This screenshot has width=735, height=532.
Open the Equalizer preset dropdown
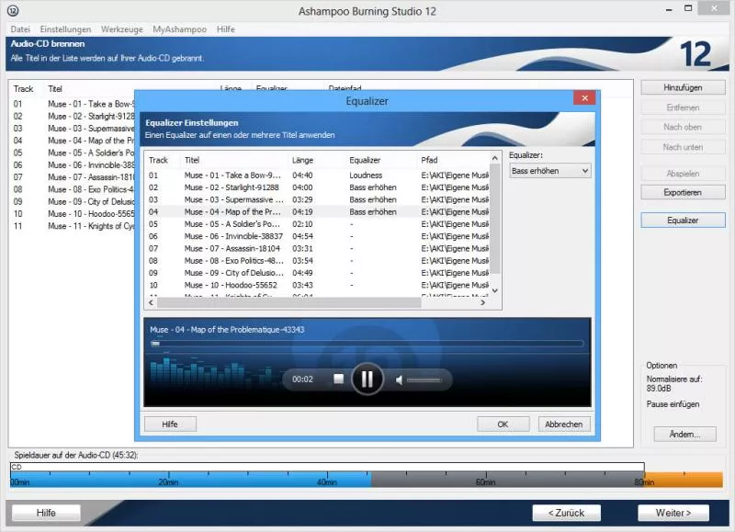549,171
